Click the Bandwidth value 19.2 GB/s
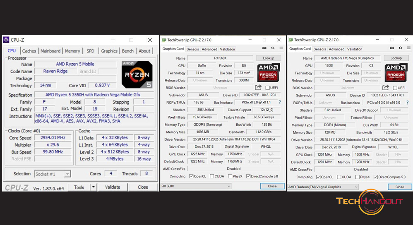 click(x=391, y=132)
